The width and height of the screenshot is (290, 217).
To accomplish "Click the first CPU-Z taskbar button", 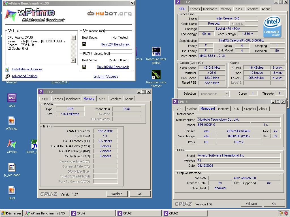I will (x=93, y=213).
